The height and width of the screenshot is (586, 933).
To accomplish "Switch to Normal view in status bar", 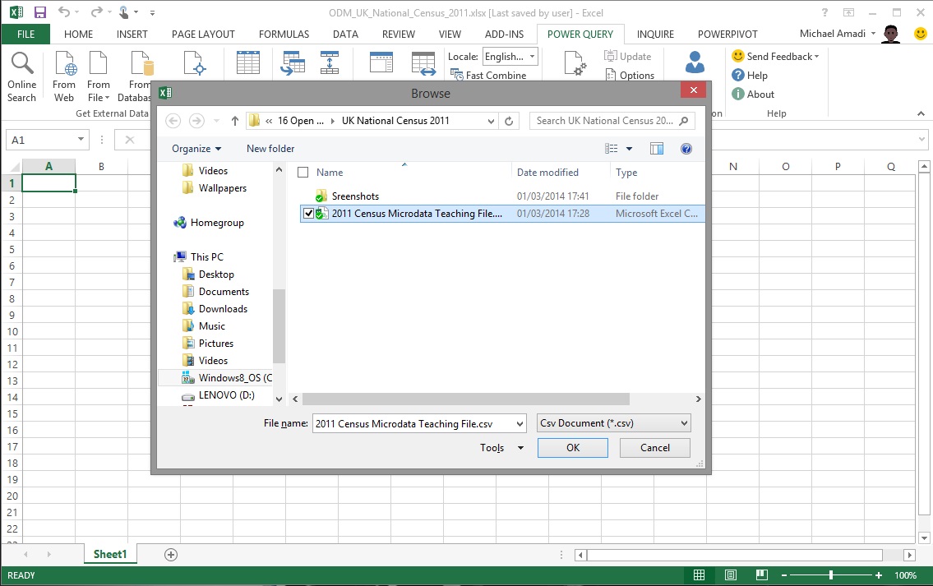I will point(700,575).
